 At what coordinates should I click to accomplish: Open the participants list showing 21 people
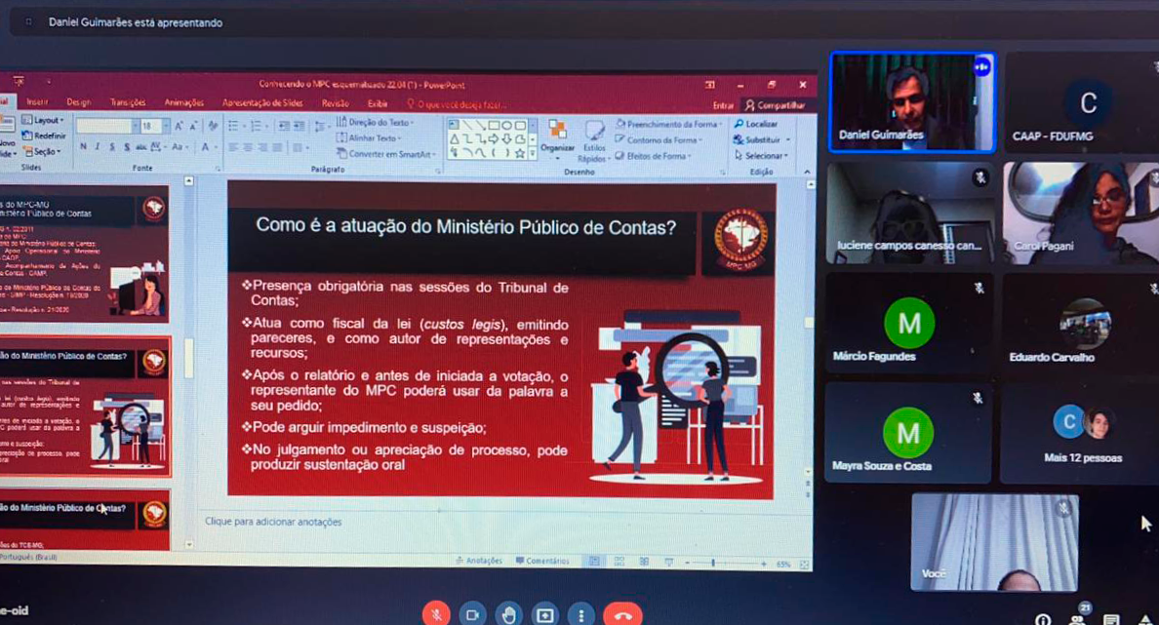click(1077, 617)
